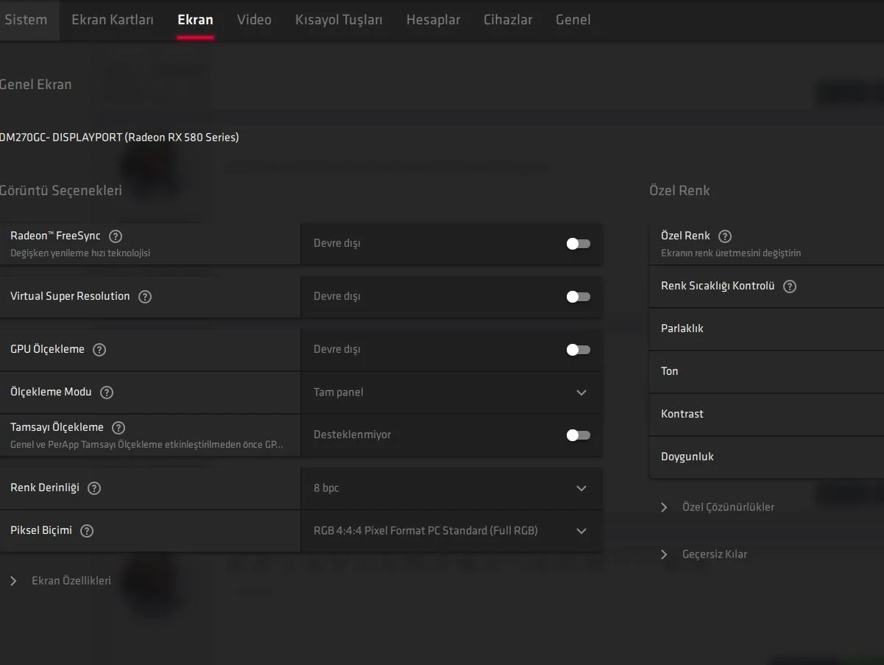Open the GPU Ölçekleme help icon
884x665 pixels.
click(x=99, y=350)
